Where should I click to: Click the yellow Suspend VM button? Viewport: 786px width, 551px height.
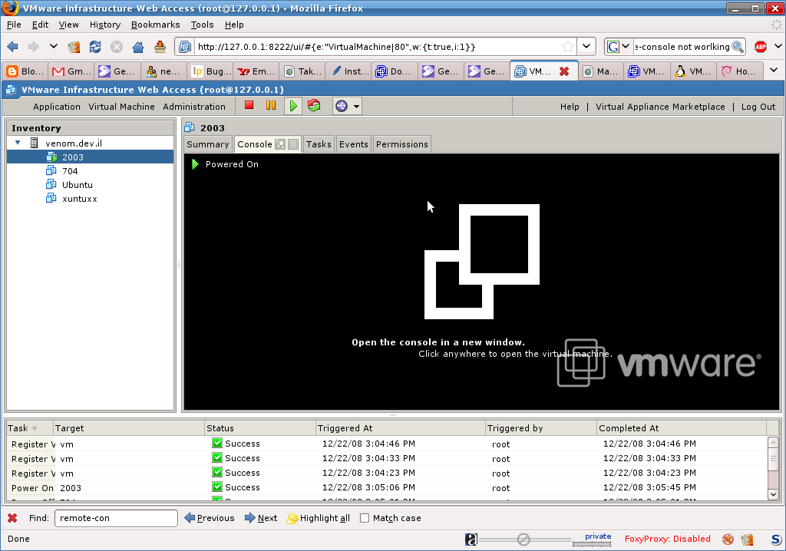point(271,105)
